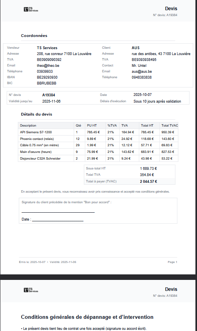Click the '%TVA' column header
This screenshot has width=197, height=331.
(112, 126)
